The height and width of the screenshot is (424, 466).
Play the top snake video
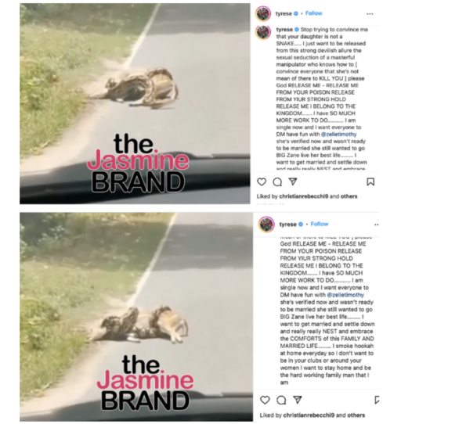point(135,103)
